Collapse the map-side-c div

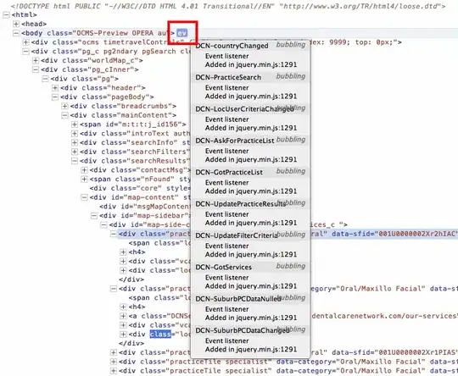coord(103,225)
